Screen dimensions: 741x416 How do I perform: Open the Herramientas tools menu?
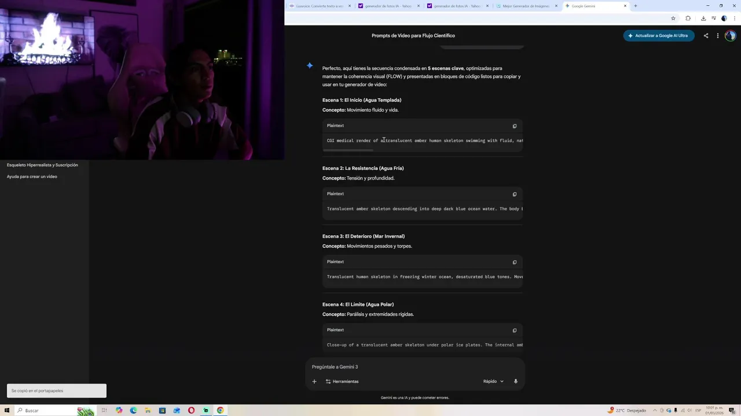[342, 381]
